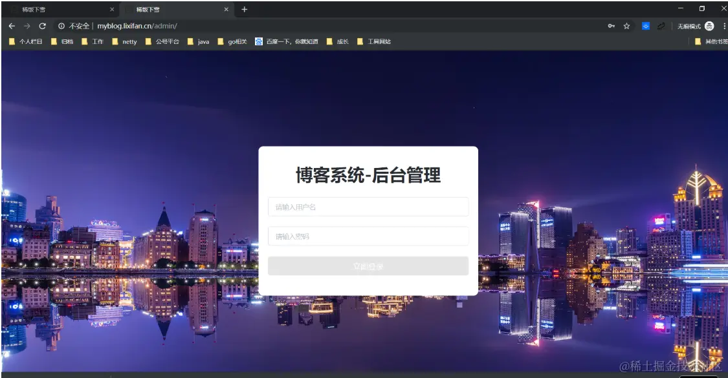Open Chrome's three-dot menu
Screen dimensions: 728x378
(x=724, y=26)
